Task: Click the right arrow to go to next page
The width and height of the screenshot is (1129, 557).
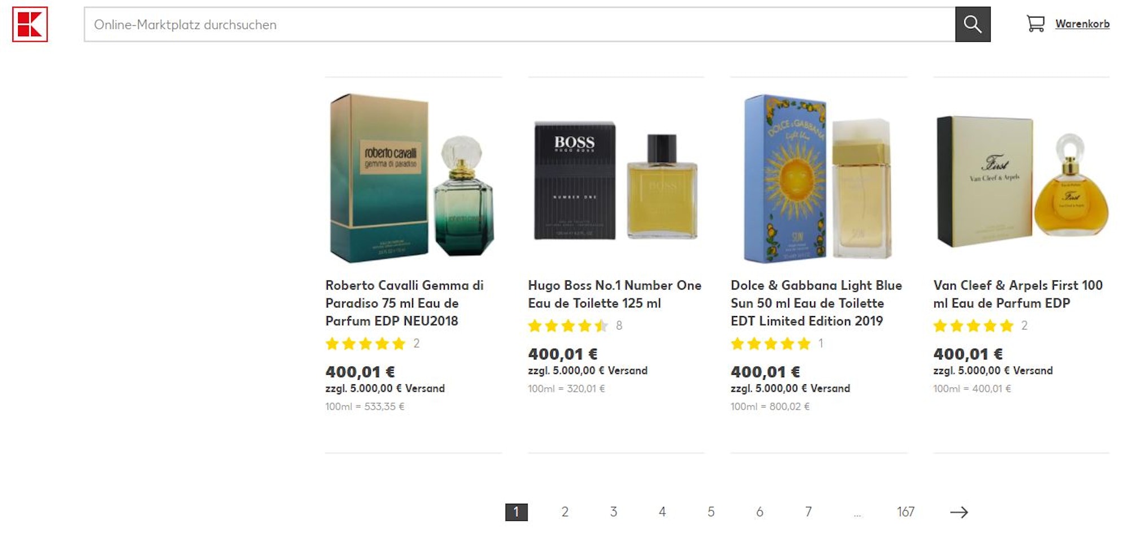Action: tap(960, 512)
